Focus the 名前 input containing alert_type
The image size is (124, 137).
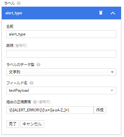[x=61, y=34]
